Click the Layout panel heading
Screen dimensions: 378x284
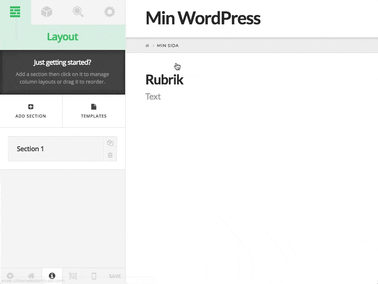63,37
